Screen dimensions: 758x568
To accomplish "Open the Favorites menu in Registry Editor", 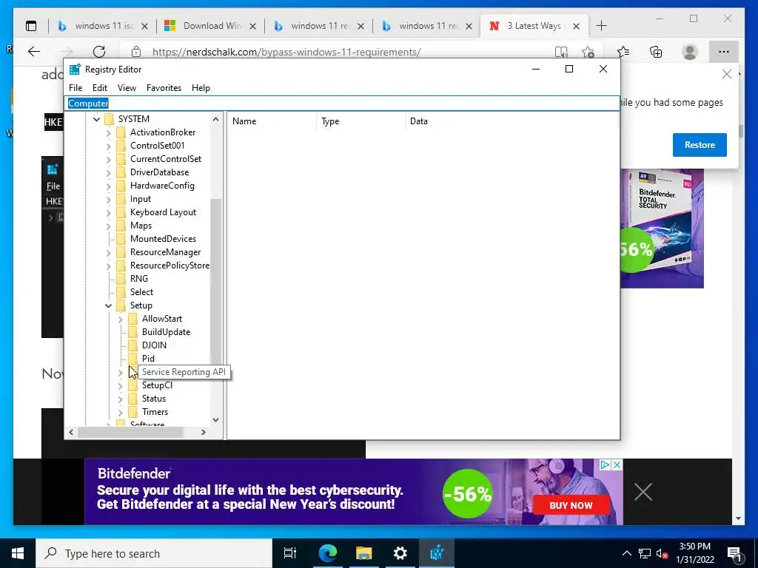I will point(164,88).
